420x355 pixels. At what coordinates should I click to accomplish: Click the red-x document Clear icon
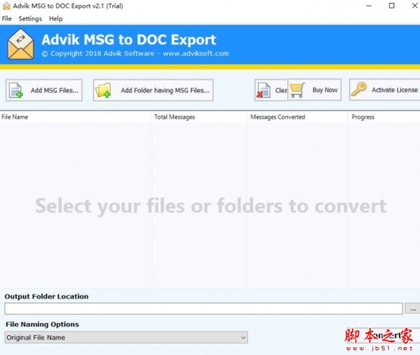264,90
